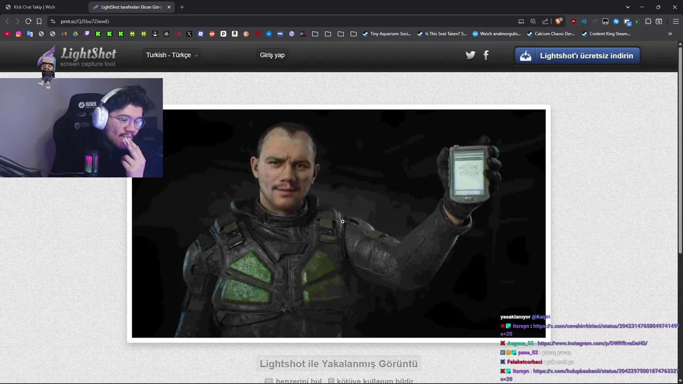Open the Amazon bookmark icon
Screen dimensions: 683x384
pyautogui.click(x=234, y=34)
